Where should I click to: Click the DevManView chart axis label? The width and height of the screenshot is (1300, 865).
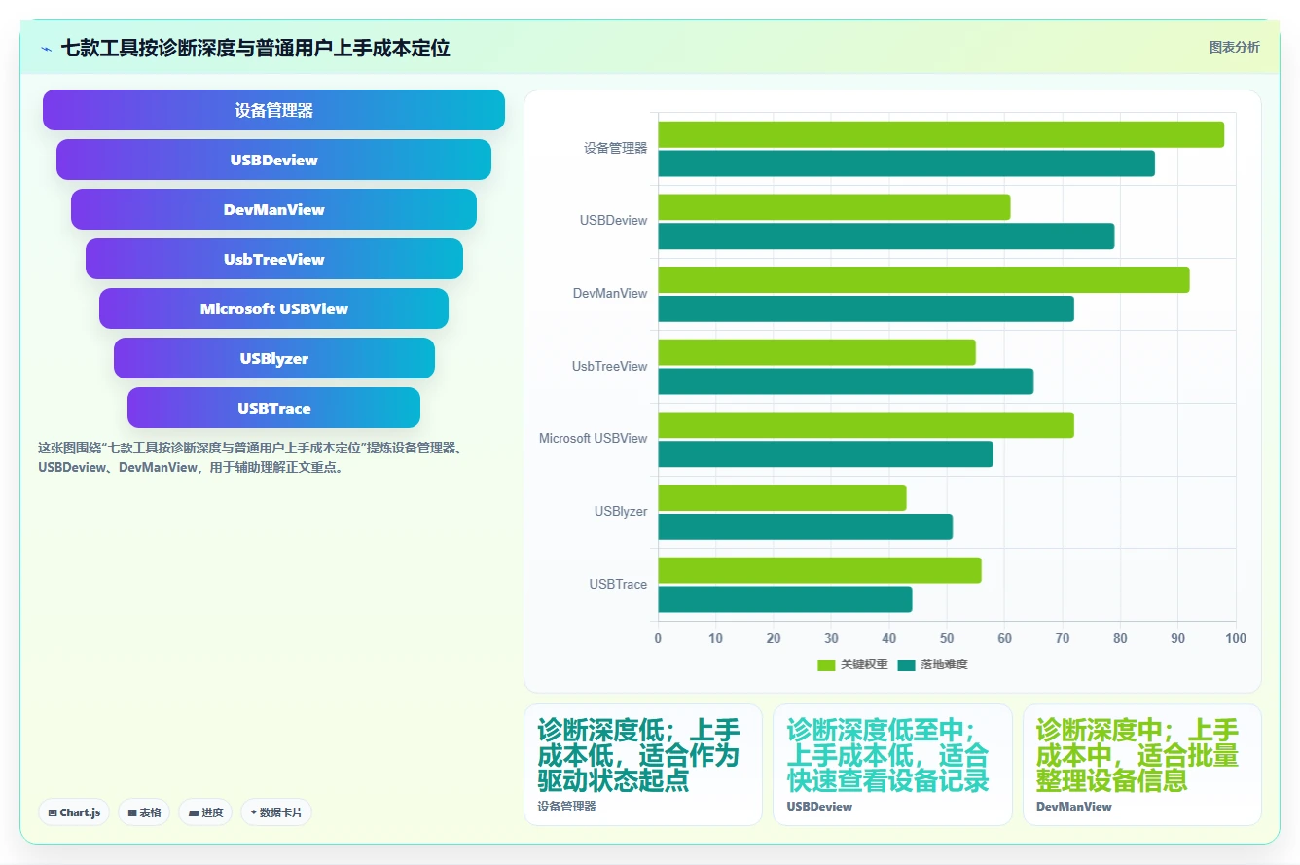pyautogui.click(x=610, y=294)
